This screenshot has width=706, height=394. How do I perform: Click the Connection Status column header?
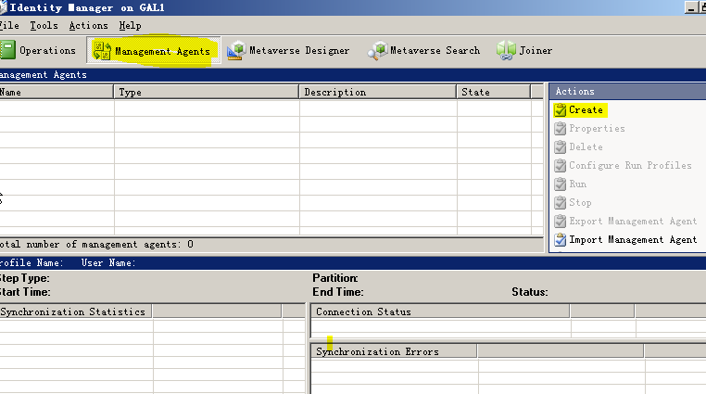point(440,311)
